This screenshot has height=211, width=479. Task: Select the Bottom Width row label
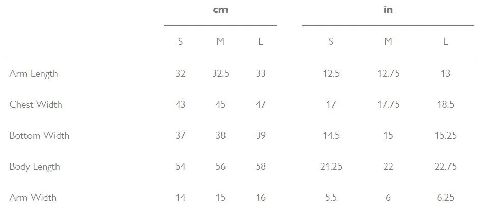(39, 136)
